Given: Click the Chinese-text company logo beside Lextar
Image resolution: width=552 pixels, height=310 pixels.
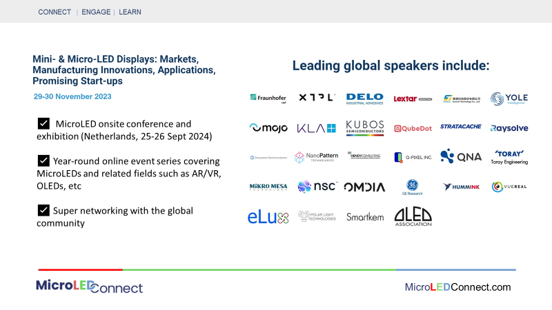Looking at the screenshot, I should [462, 99].
